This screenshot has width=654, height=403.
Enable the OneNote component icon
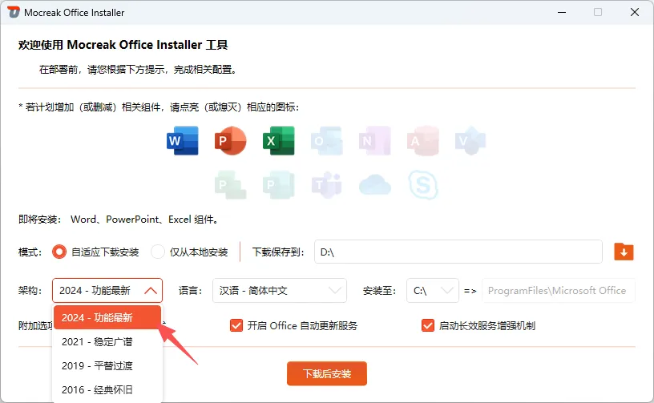(x=375, y=141)
